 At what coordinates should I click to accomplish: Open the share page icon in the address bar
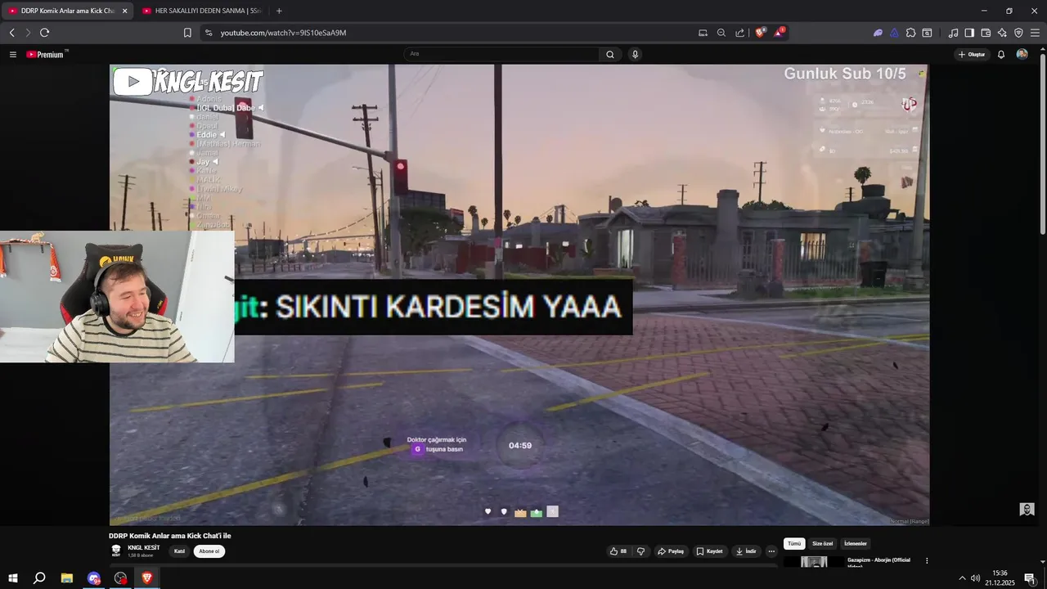point(740,33)
